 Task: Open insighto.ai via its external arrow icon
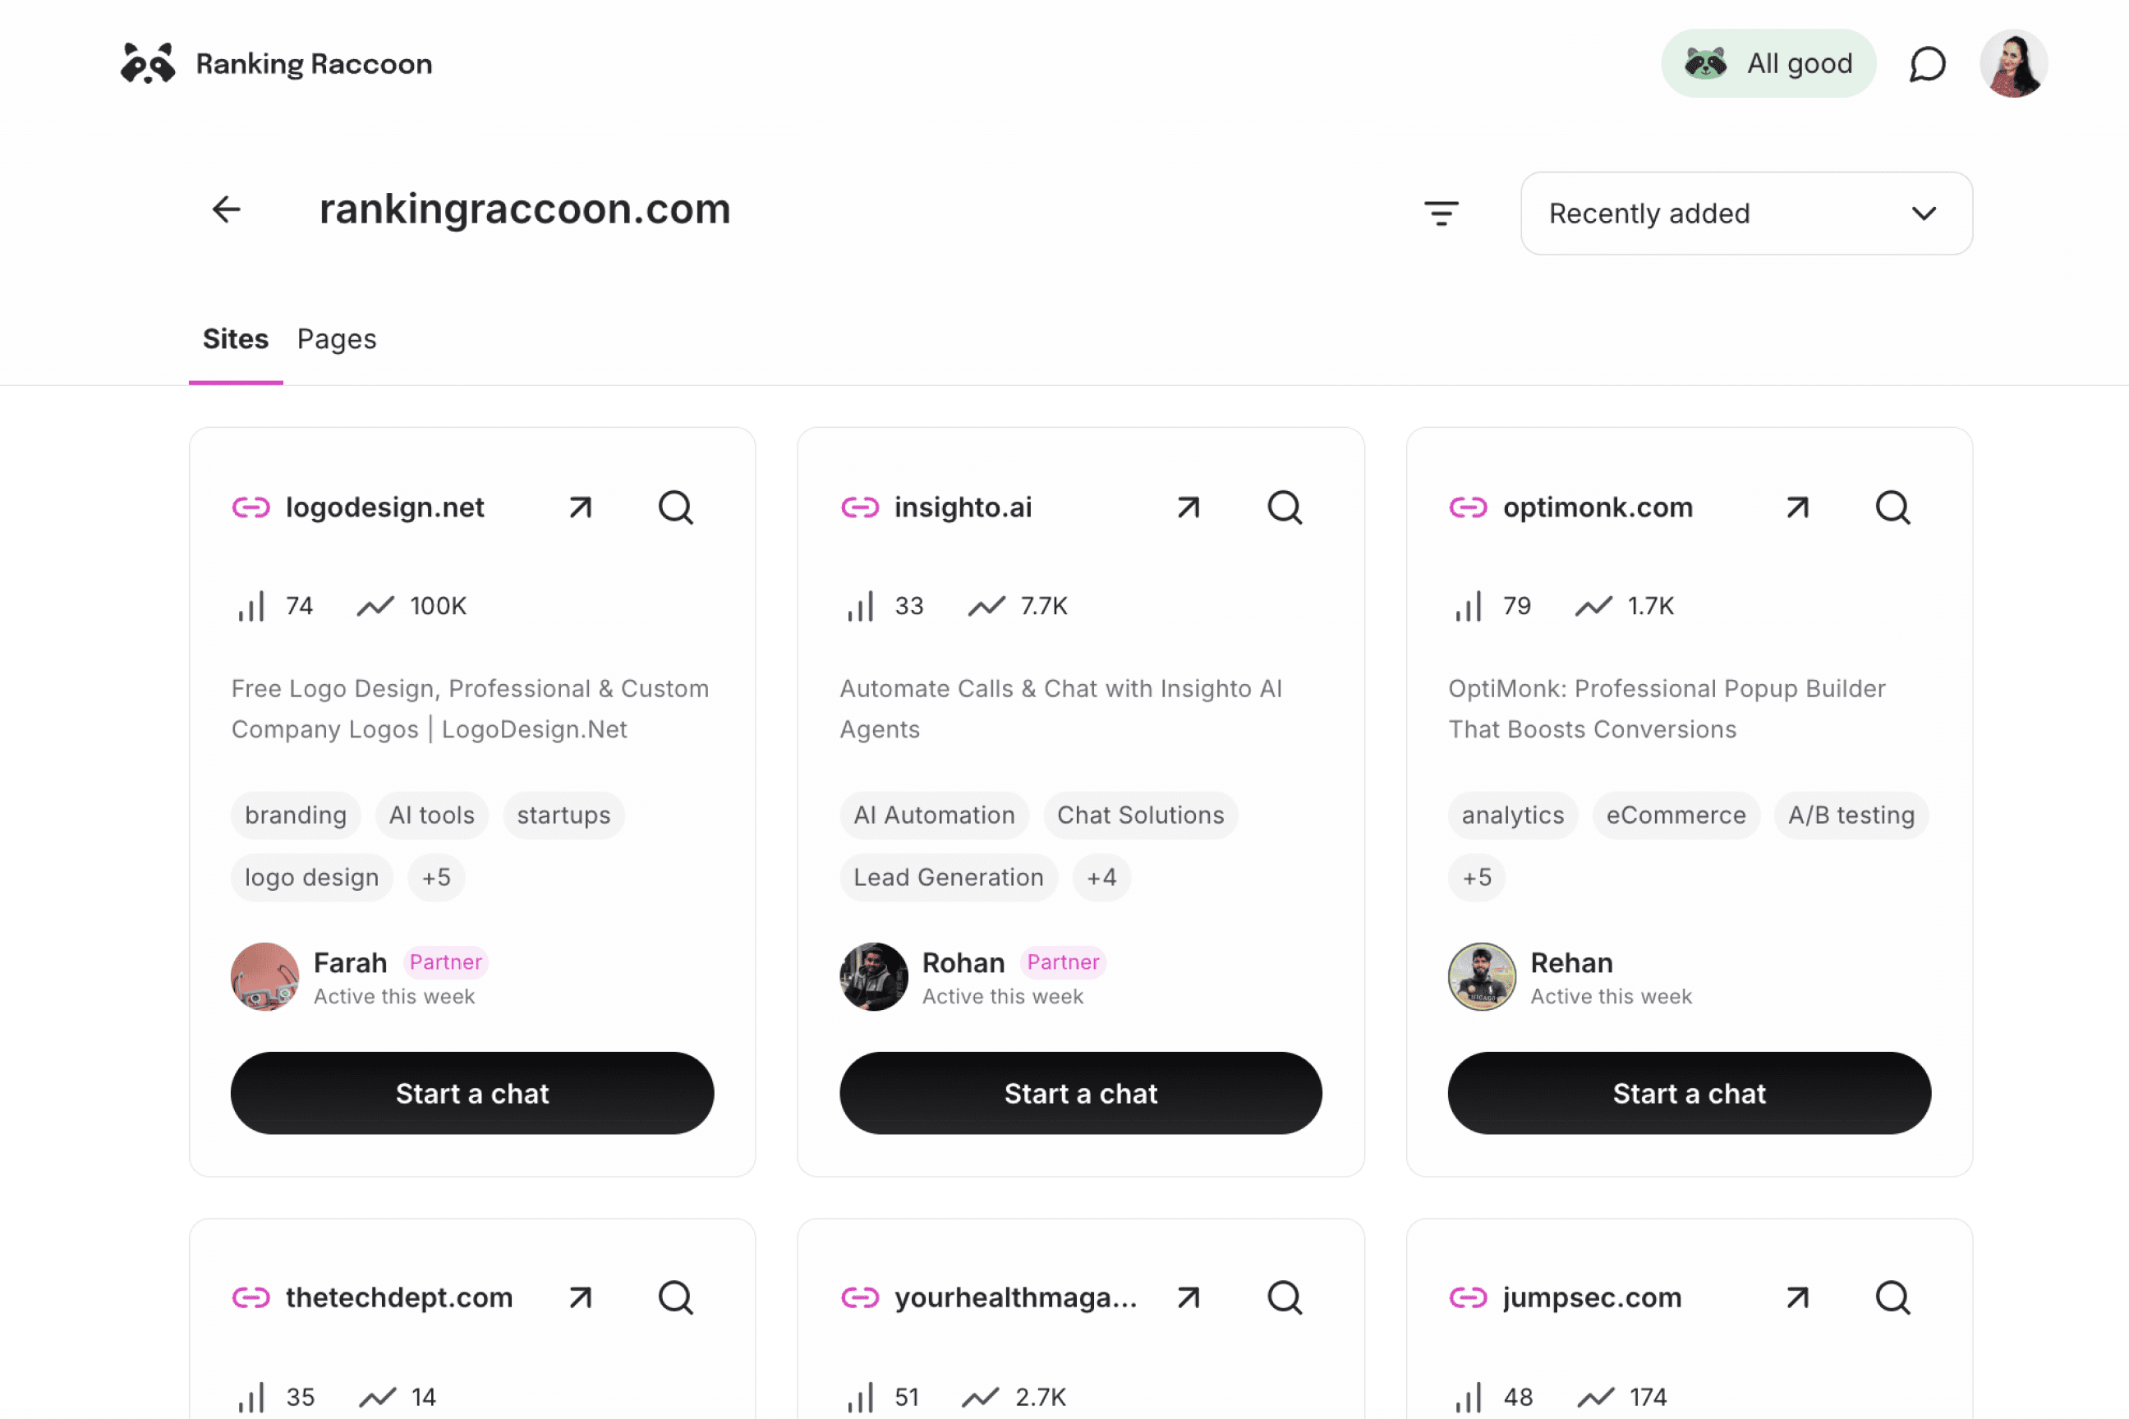pos(1188,507)
